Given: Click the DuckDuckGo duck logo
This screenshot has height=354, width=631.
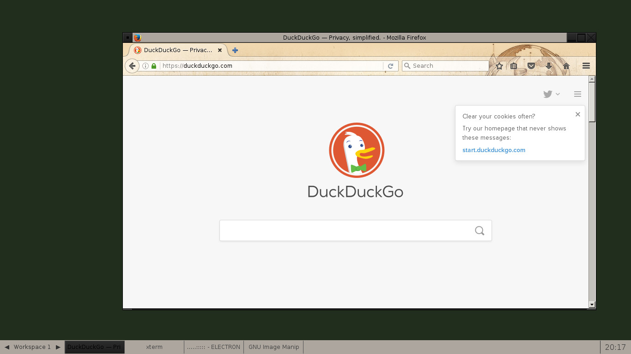Looking at the screenshot, I should 357,150.
